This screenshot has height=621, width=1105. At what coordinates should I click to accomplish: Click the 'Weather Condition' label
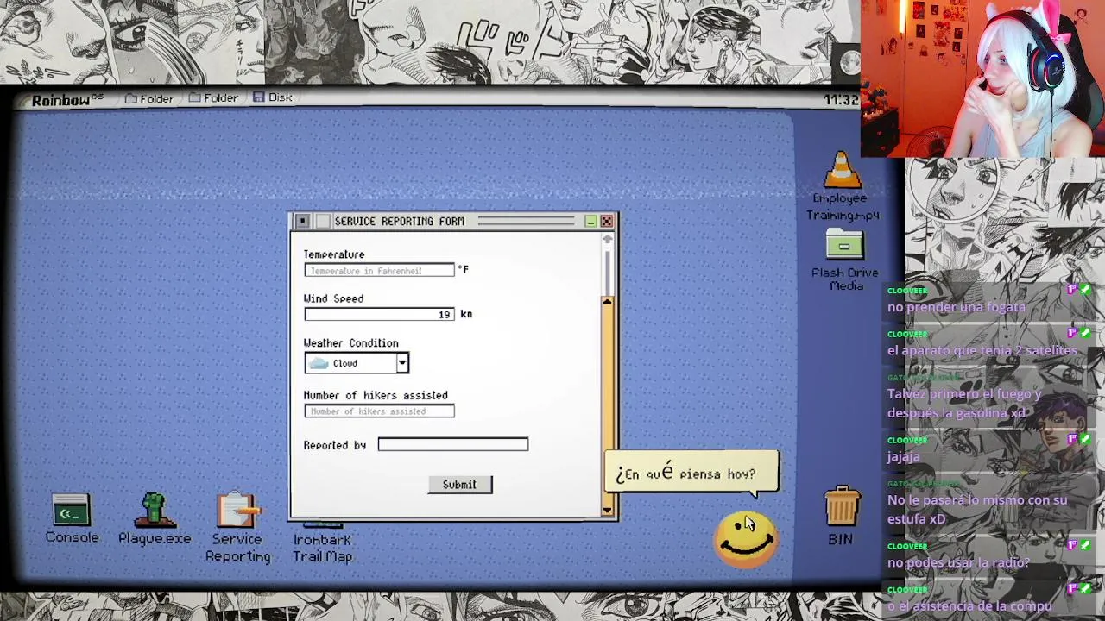point(350,343)
